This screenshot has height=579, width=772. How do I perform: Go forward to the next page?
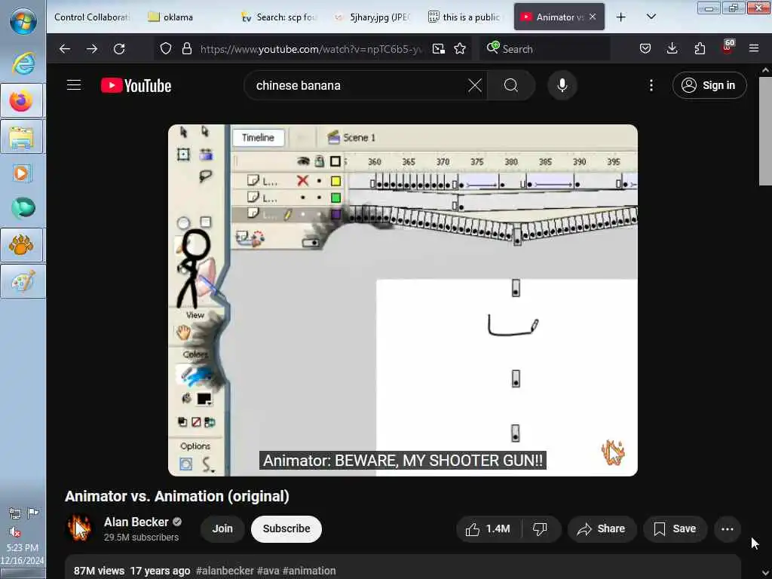pyautogui.click(x=91, y=49)
